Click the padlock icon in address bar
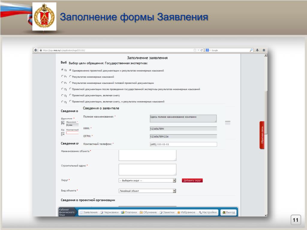The width and height of the screenshot is (307, 230). click(x=41, y=50)
